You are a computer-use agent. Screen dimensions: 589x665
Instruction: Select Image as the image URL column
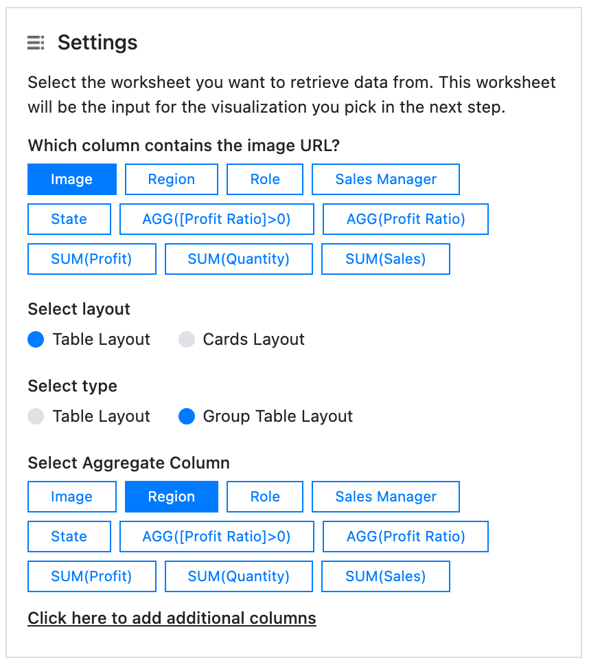tap(71, 179)
